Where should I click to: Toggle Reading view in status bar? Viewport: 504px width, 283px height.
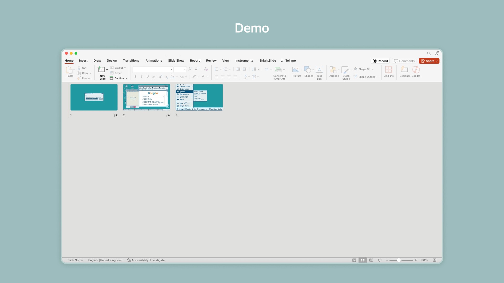point(371,260)
